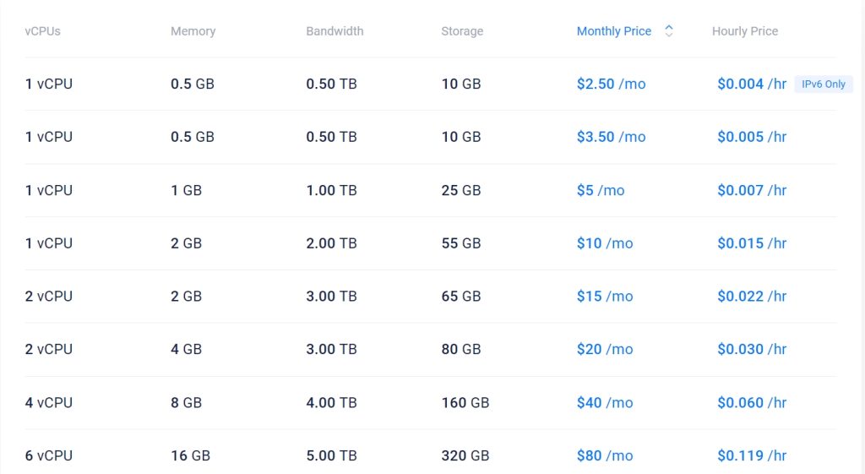Click the IPv6 Only badge
Image resolution: width=865 pixels, height=474 pixels.
tap(824, 84)
